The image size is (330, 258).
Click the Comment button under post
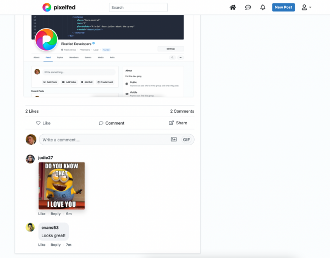click(x=112, y=123)
